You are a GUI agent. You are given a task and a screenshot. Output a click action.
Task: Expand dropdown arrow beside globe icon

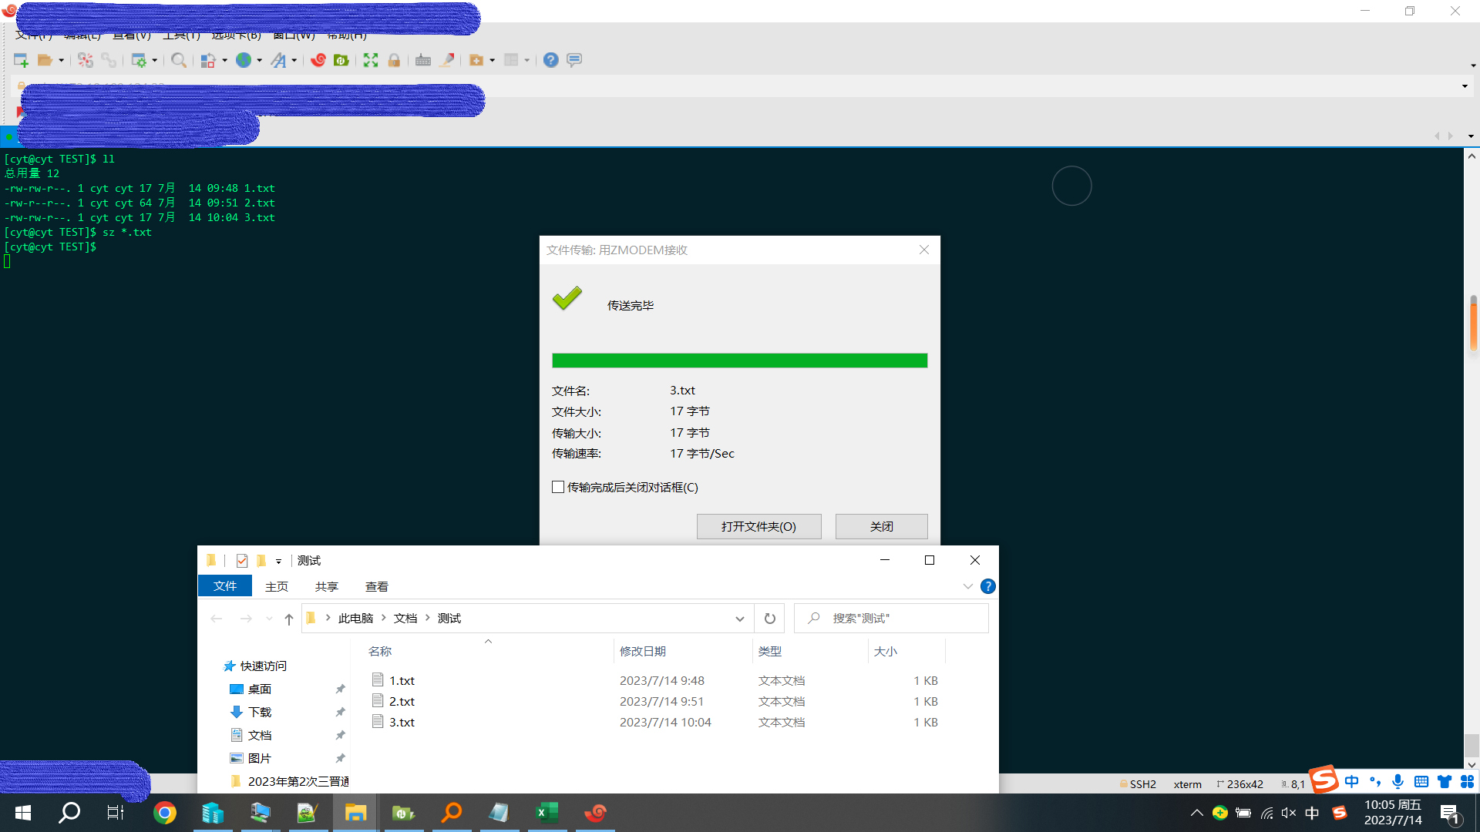point(260,60)
